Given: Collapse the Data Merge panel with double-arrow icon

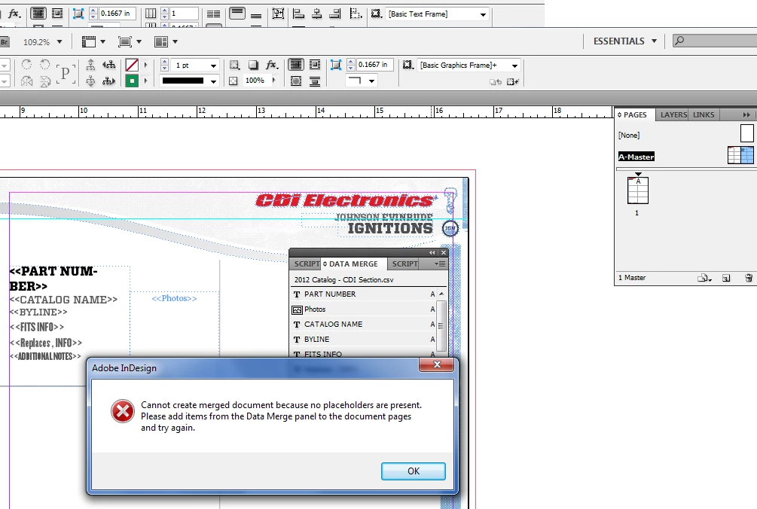Looking at the screenshot, I should coord(432,253).
